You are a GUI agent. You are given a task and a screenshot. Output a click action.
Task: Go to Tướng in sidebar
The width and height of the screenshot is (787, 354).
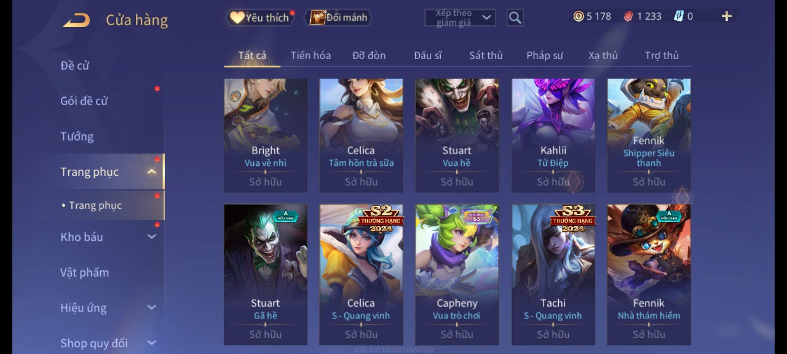tap(77, 136)
